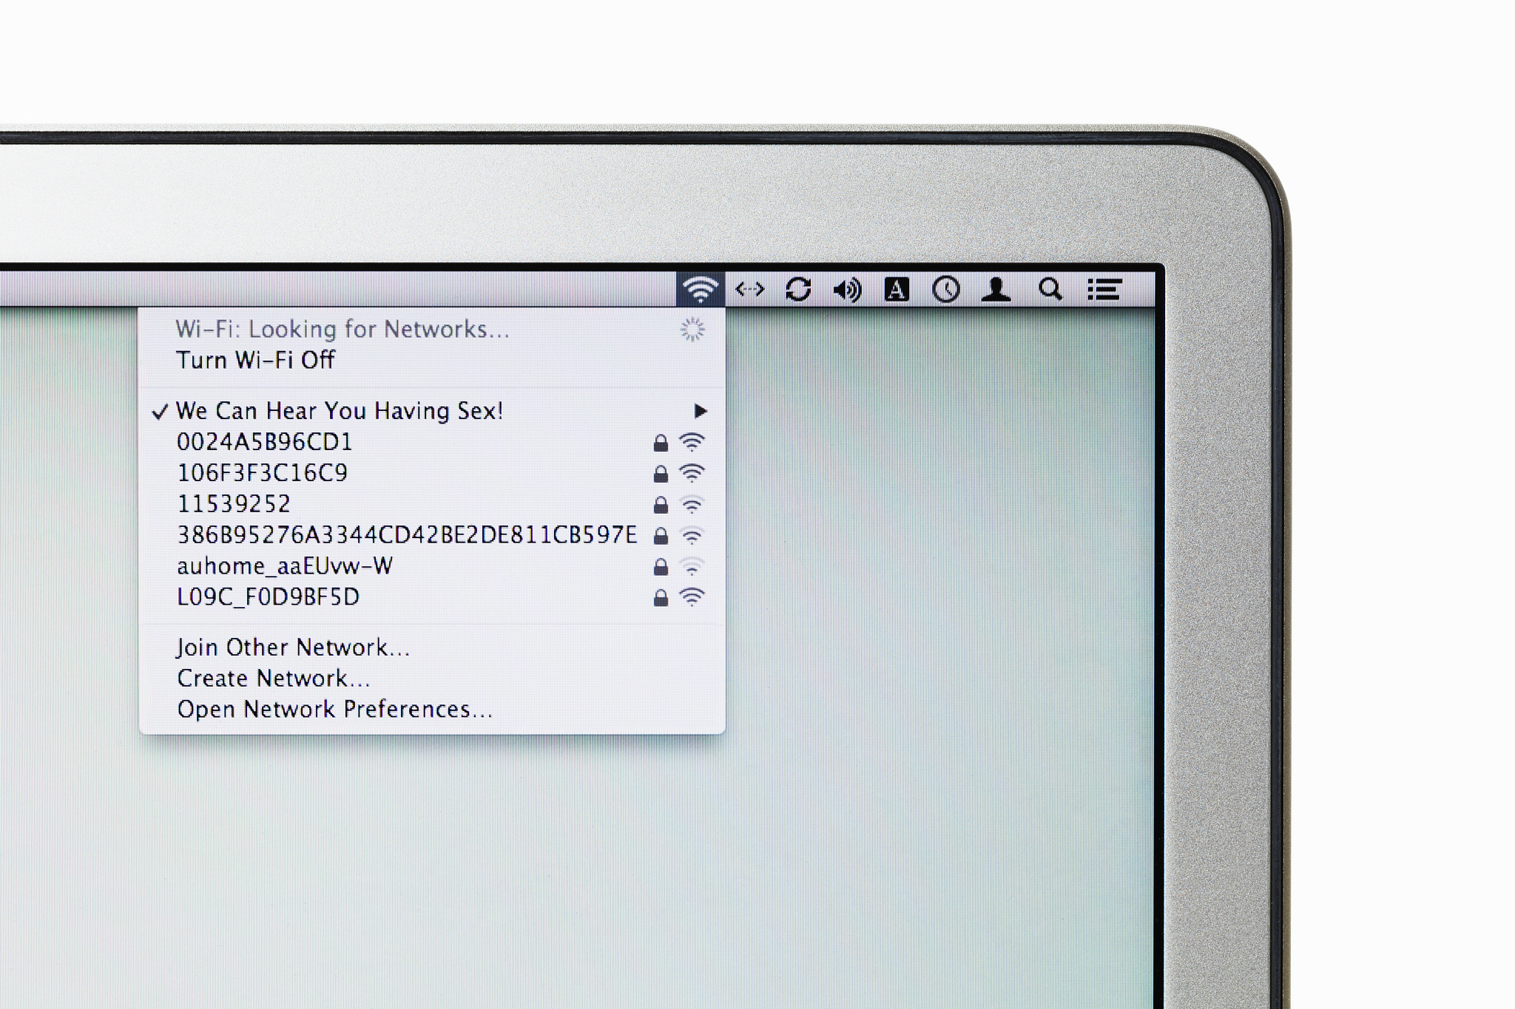The image size is (1515, 1009).
Task: Click the double-arrow connection status icon
Action: point(749,290)
